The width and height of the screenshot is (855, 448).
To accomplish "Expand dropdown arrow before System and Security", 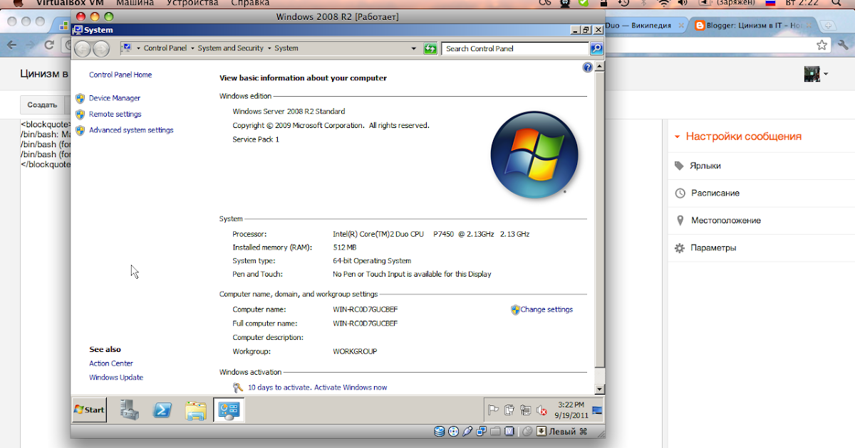I will (x=192, y=48).
